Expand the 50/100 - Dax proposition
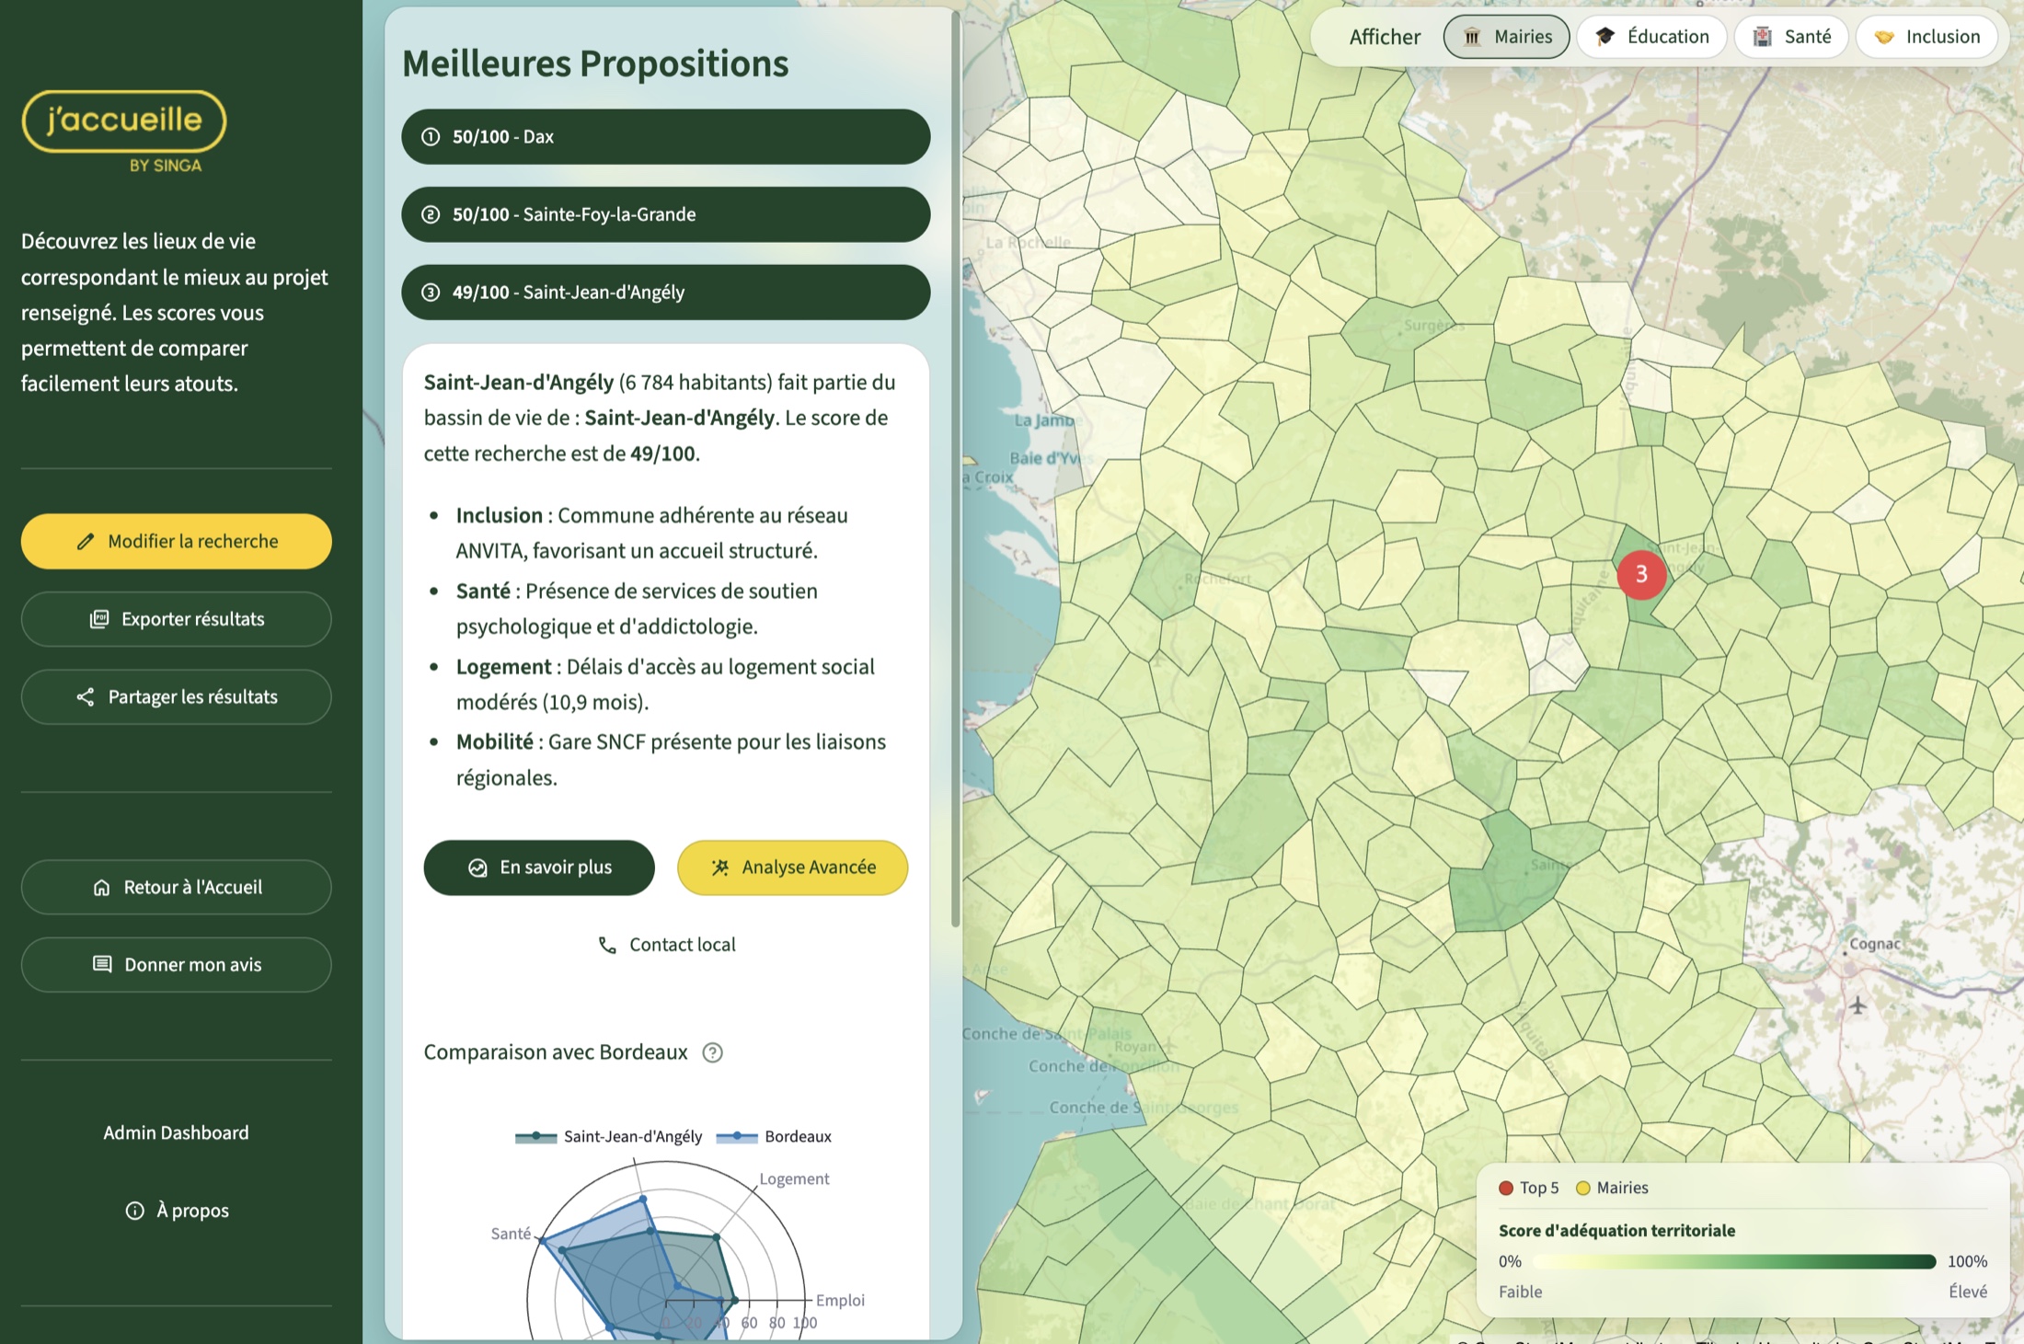 666,137
